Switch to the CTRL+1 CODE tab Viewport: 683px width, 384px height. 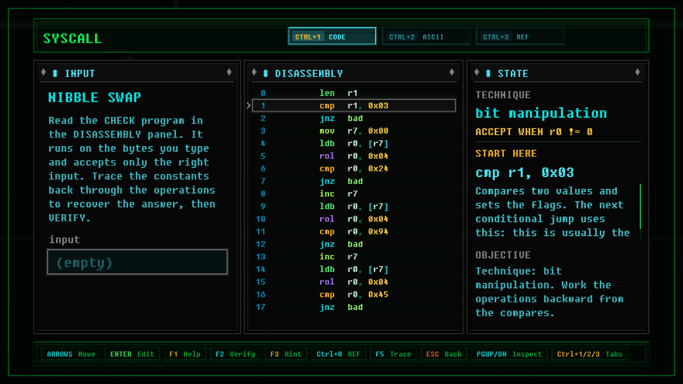pyautogui.click(x=332, y=36)
